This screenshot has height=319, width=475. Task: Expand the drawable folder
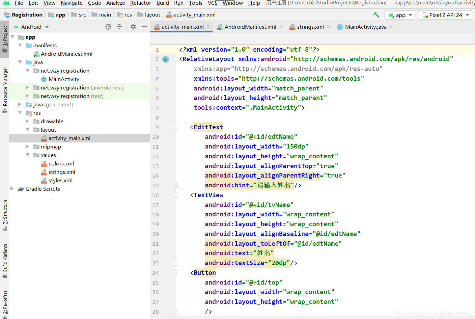pos(28,121)
